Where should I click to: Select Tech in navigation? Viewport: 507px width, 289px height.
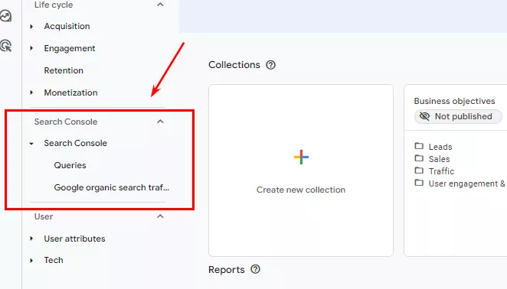coord(54,260)
